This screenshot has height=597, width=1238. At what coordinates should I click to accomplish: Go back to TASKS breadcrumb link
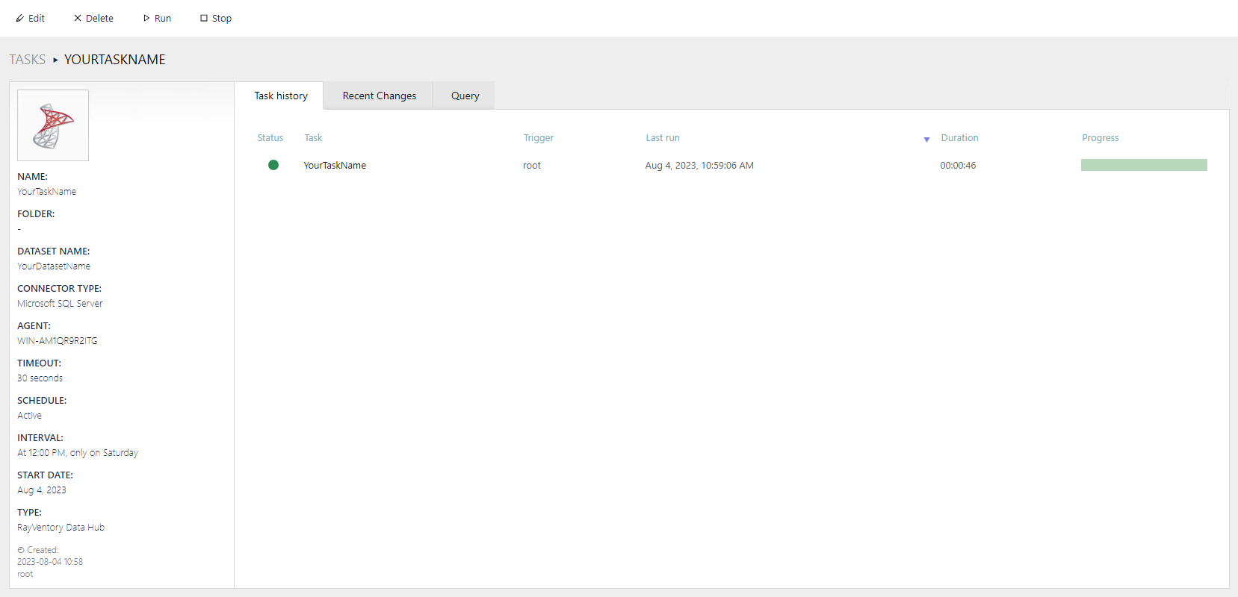tap(28, 60)
